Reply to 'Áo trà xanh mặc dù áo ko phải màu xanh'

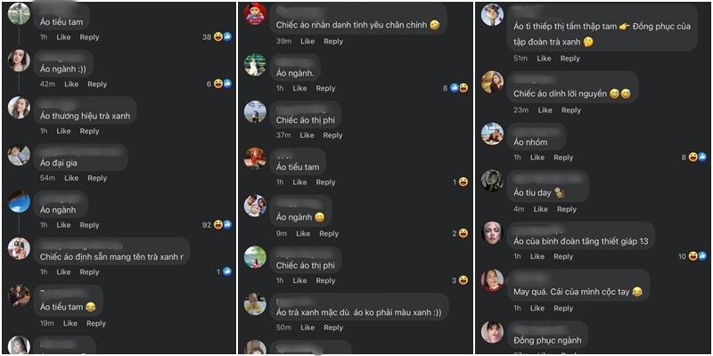coord(333,328)
